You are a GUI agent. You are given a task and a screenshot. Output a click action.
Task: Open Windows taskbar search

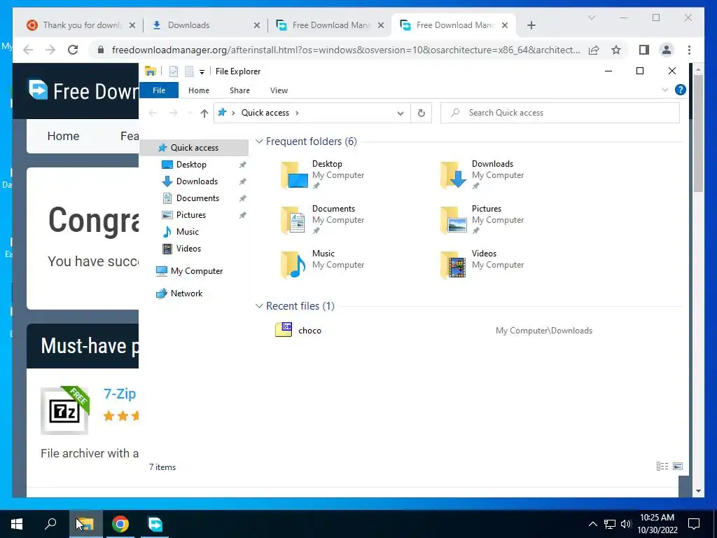pos(50,524)
